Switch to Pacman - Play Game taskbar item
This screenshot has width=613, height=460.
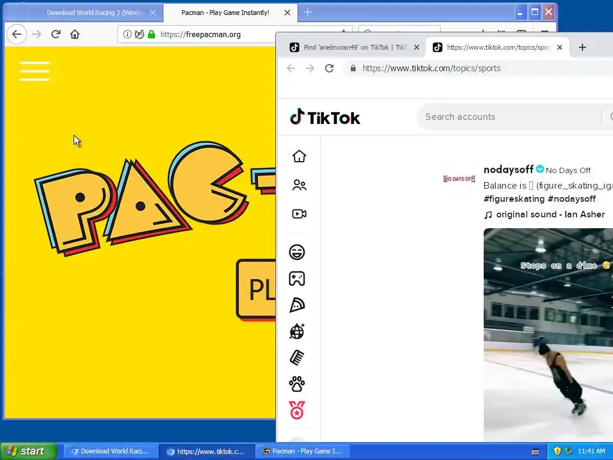(303, 451)
